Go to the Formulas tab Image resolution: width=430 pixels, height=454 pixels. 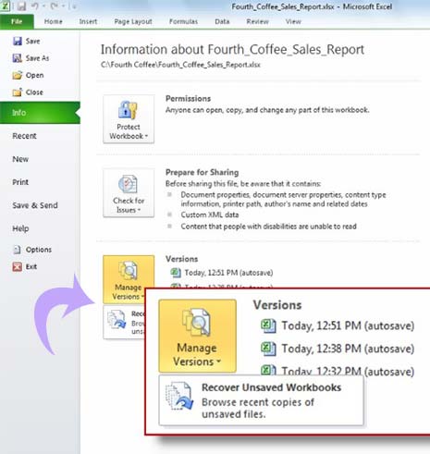(x=183, y=21)
